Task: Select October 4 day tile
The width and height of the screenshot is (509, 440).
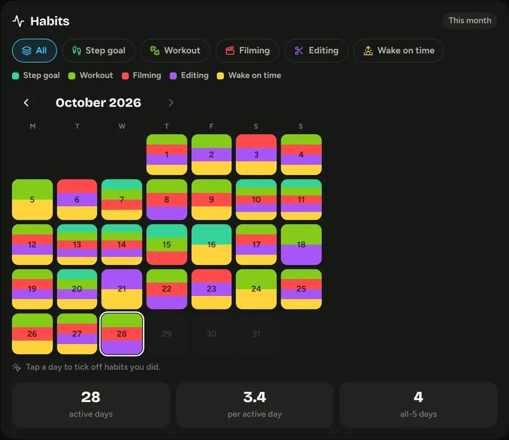Action: 301,155
